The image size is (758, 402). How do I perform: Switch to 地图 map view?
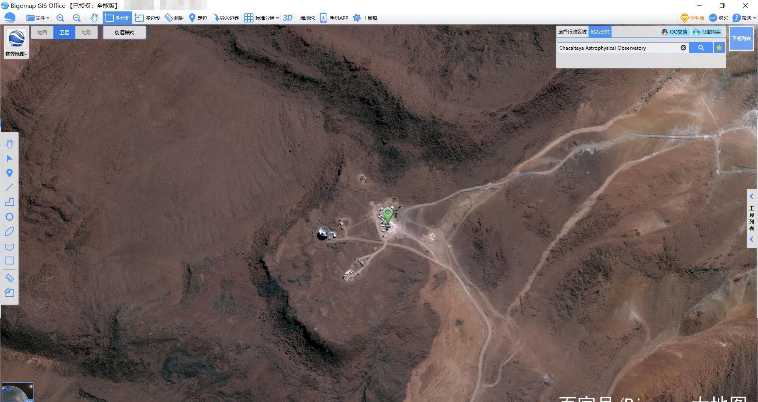(x=42, y=32)
